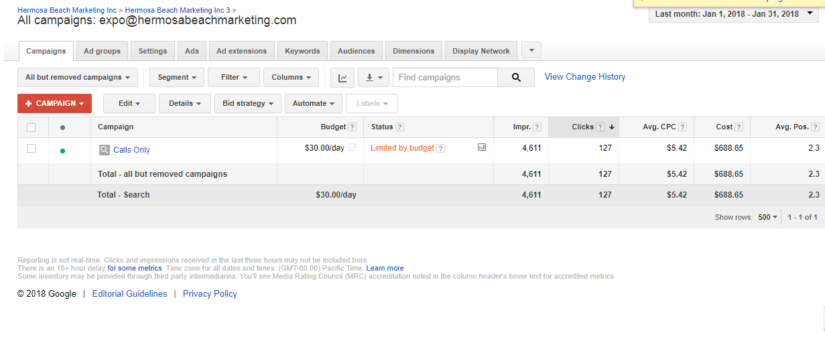Click the Budget column help question mark
825x347 pixels.
pyautogui.click(x=352, y=127)
